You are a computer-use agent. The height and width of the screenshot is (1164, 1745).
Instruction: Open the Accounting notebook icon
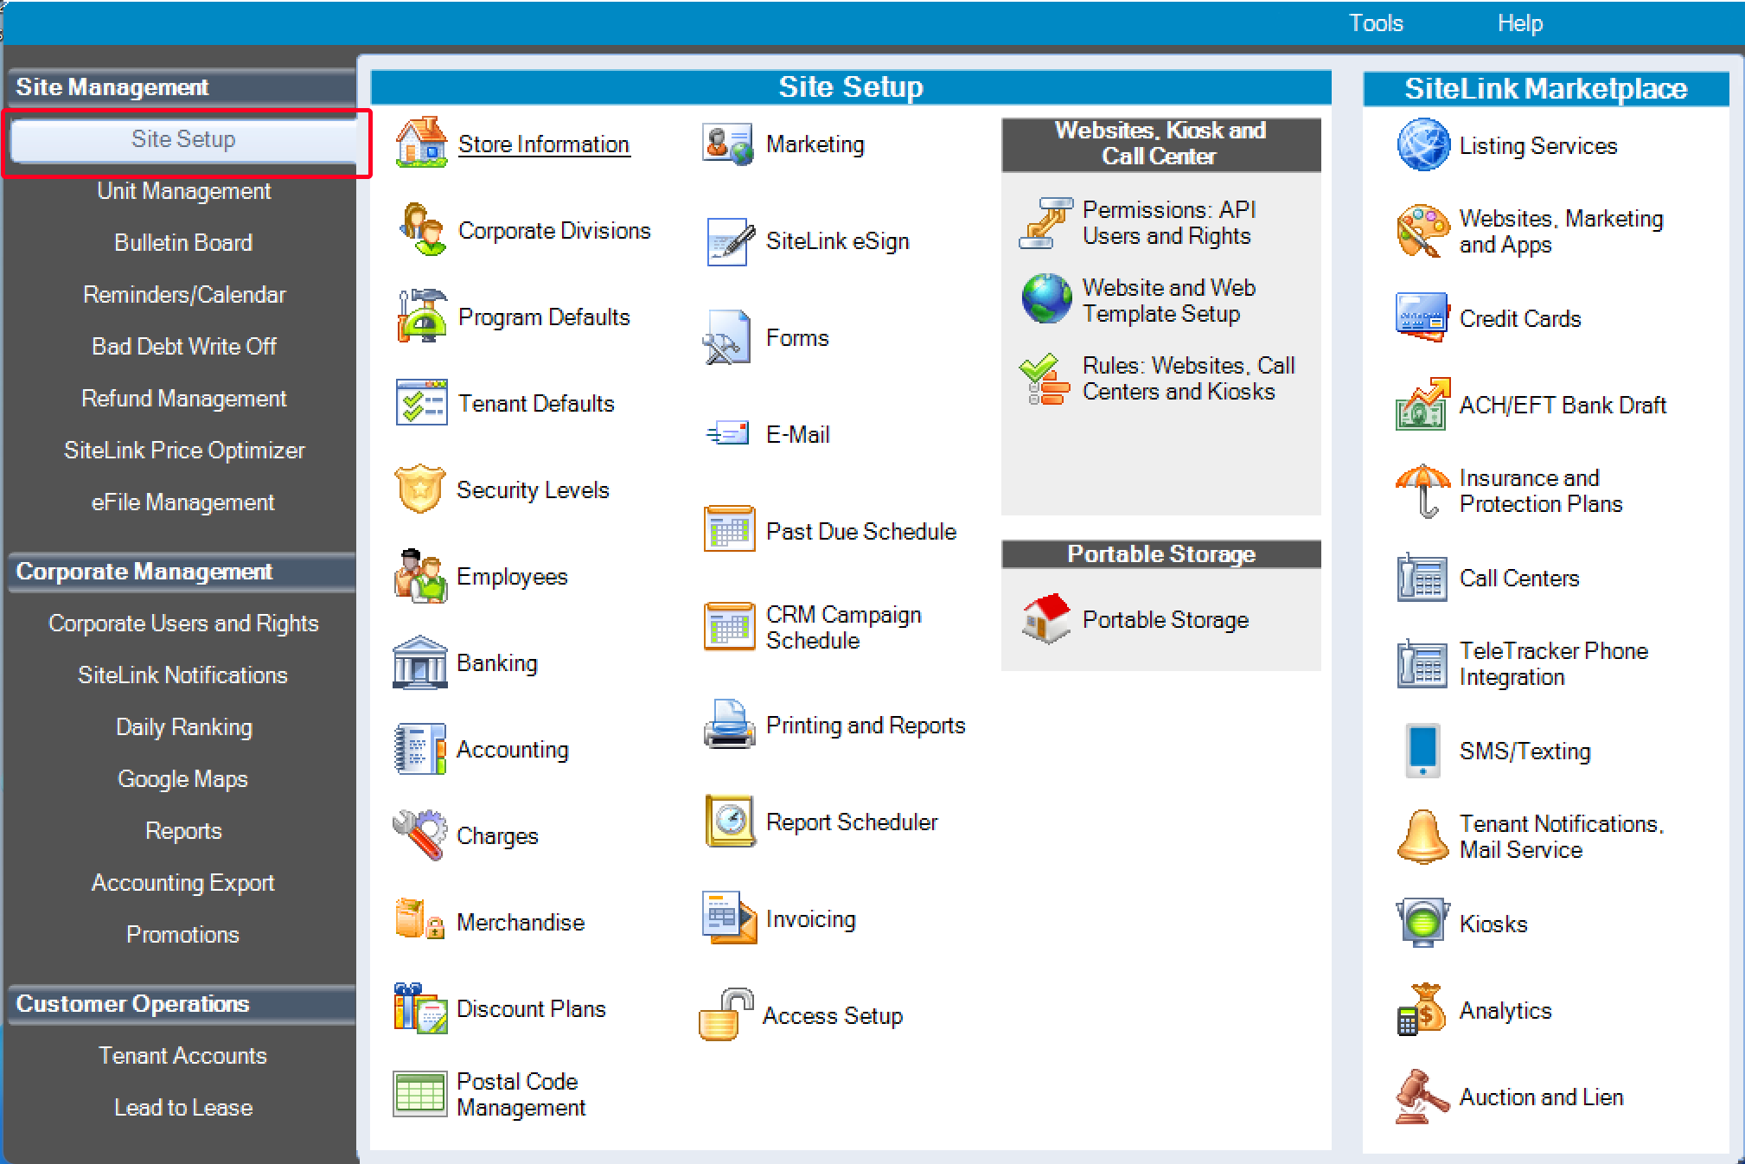[420, 749]
